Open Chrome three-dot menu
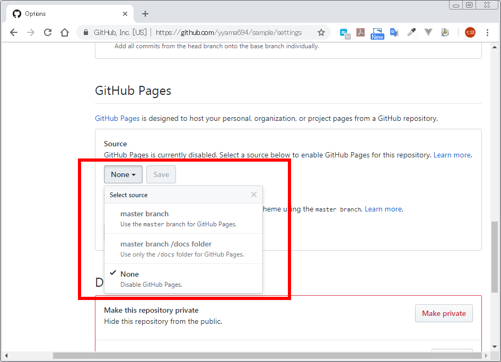The width and height of the screenshot is (501, 362). tap(487, 32)
